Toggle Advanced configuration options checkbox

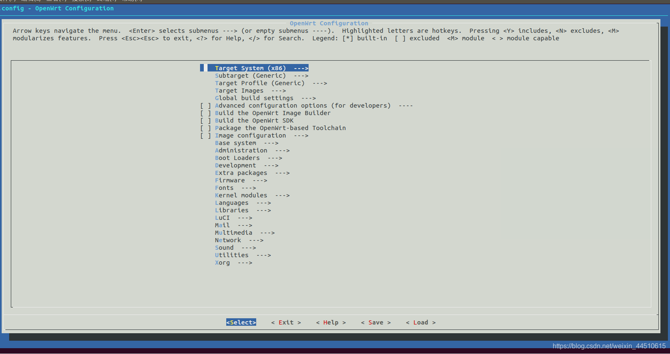(205, 106)
